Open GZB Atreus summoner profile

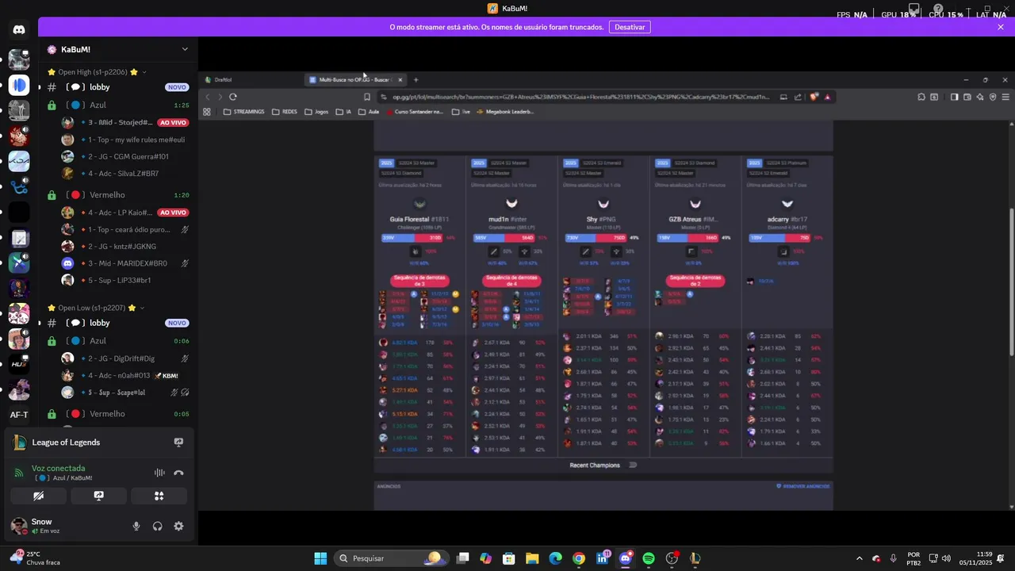[x=693, y=219]
